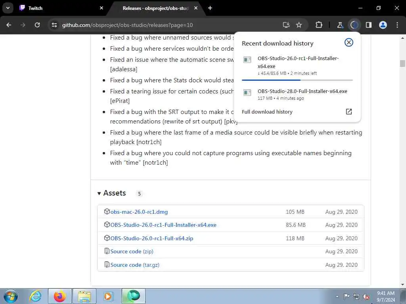The image size is (406, 304).
Task: Click the '[ePirat]' contributor text
Action: [x=120, y=101]
